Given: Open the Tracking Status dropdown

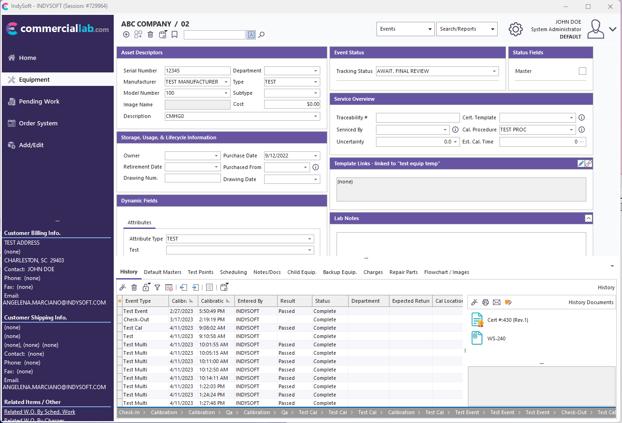Looking at the screenshot, I should coord(494,71).
